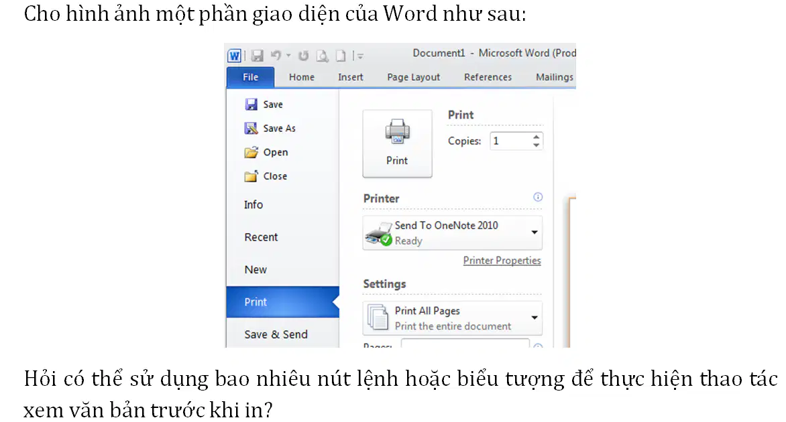The image size is (786, 422).
Task: Switch to the Mailings tab
Action: pos(554,77)
